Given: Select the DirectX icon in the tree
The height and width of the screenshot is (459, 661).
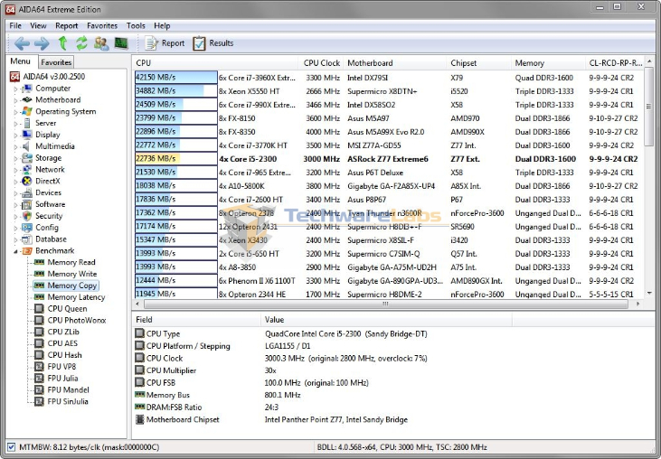Looking at the screenshot, I should (27, 181).
